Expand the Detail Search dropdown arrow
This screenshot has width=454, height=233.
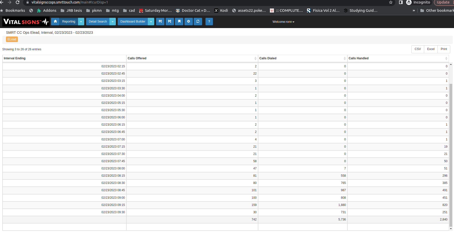click(113, 22)
